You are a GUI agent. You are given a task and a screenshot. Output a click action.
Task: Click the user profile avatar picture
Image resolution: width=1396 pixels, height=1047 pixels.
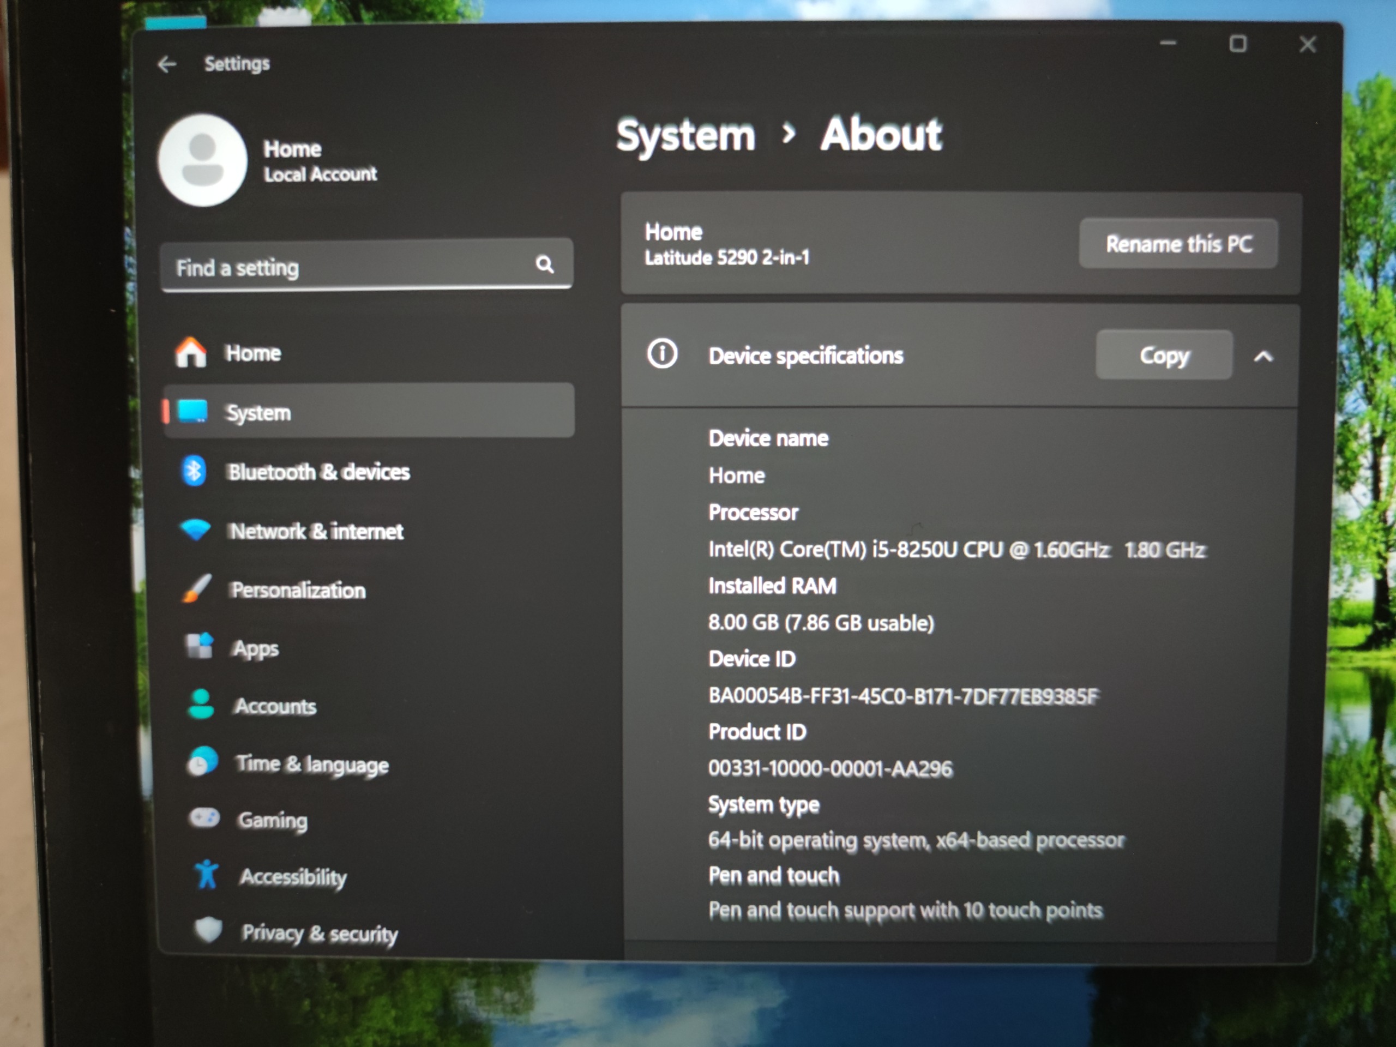coord(202,160)
